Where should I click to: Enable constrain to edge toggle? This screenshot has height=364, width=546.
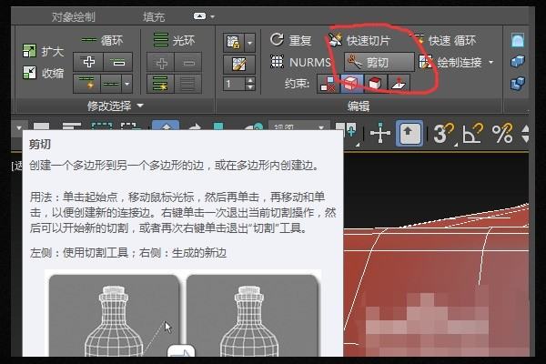[352, 84]
